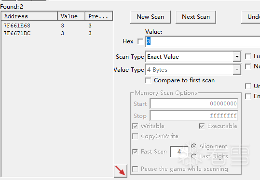260x180 pixels.
Task: Toggle the Fast Scan checkbox
Action: (x=135, y=152)
